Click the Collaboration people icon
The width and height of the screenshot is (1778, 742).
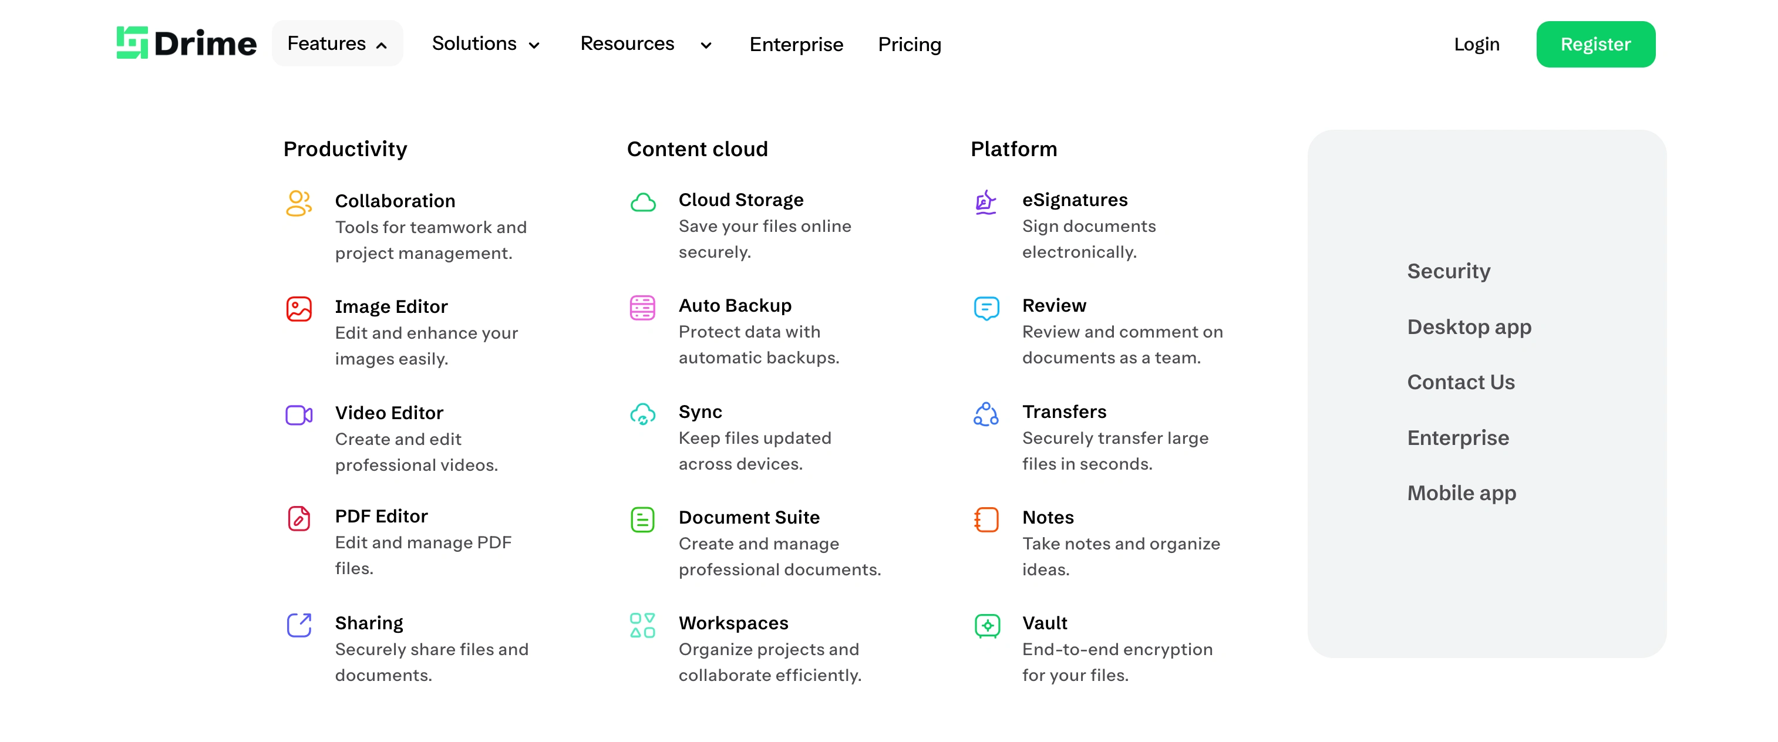pos(299,203)
